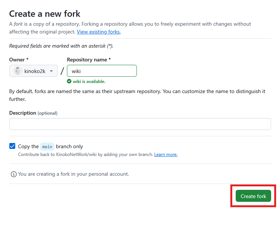Screen dimensions: 280x239
Task: Click the caret arrow in the Owner selector
Action: click(51, 71)
